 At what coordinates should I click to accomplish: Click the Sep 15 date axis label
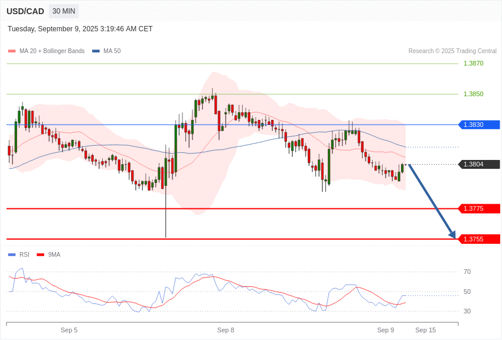point(425,330)
